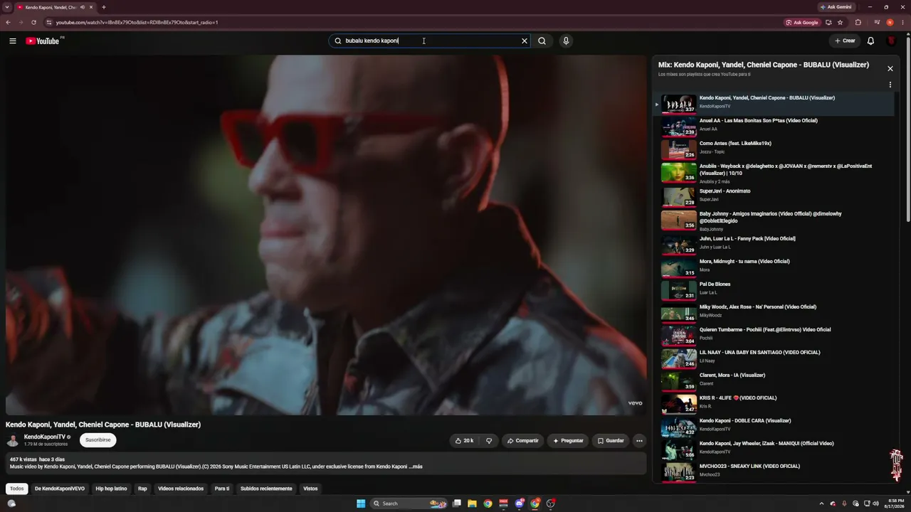Open the Crear menu
Image resolution: width=911 pixels, height=512 pixels.
coord(845,41)
